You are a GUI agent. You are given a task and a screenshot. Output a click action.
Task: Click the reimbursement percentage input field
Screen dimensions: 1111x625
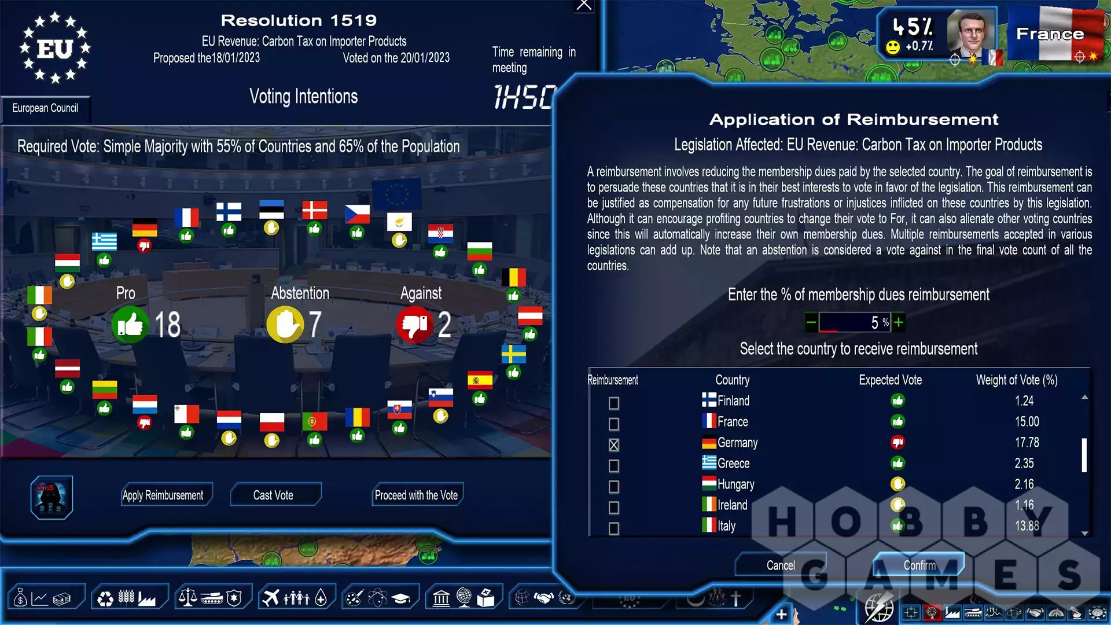coord(854,322)
